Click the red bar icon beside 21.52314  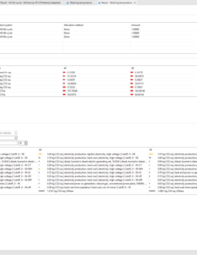click(x=64, y=76)
